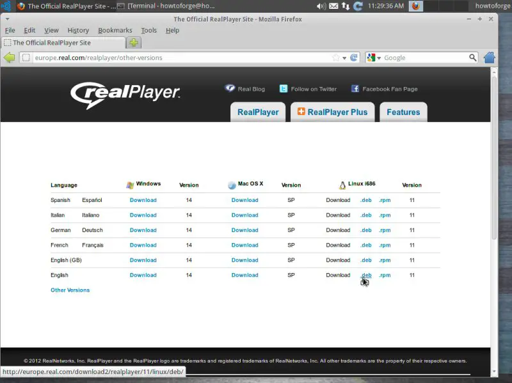Click the Firefox workspace thumbnail in panel
Image resolution: width=512 pixels, height=383 pixels.
coord(416,6)
